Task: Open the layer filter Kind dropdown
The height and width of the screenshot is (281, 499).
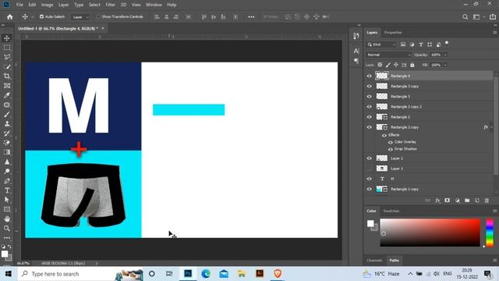Action: 381,44
